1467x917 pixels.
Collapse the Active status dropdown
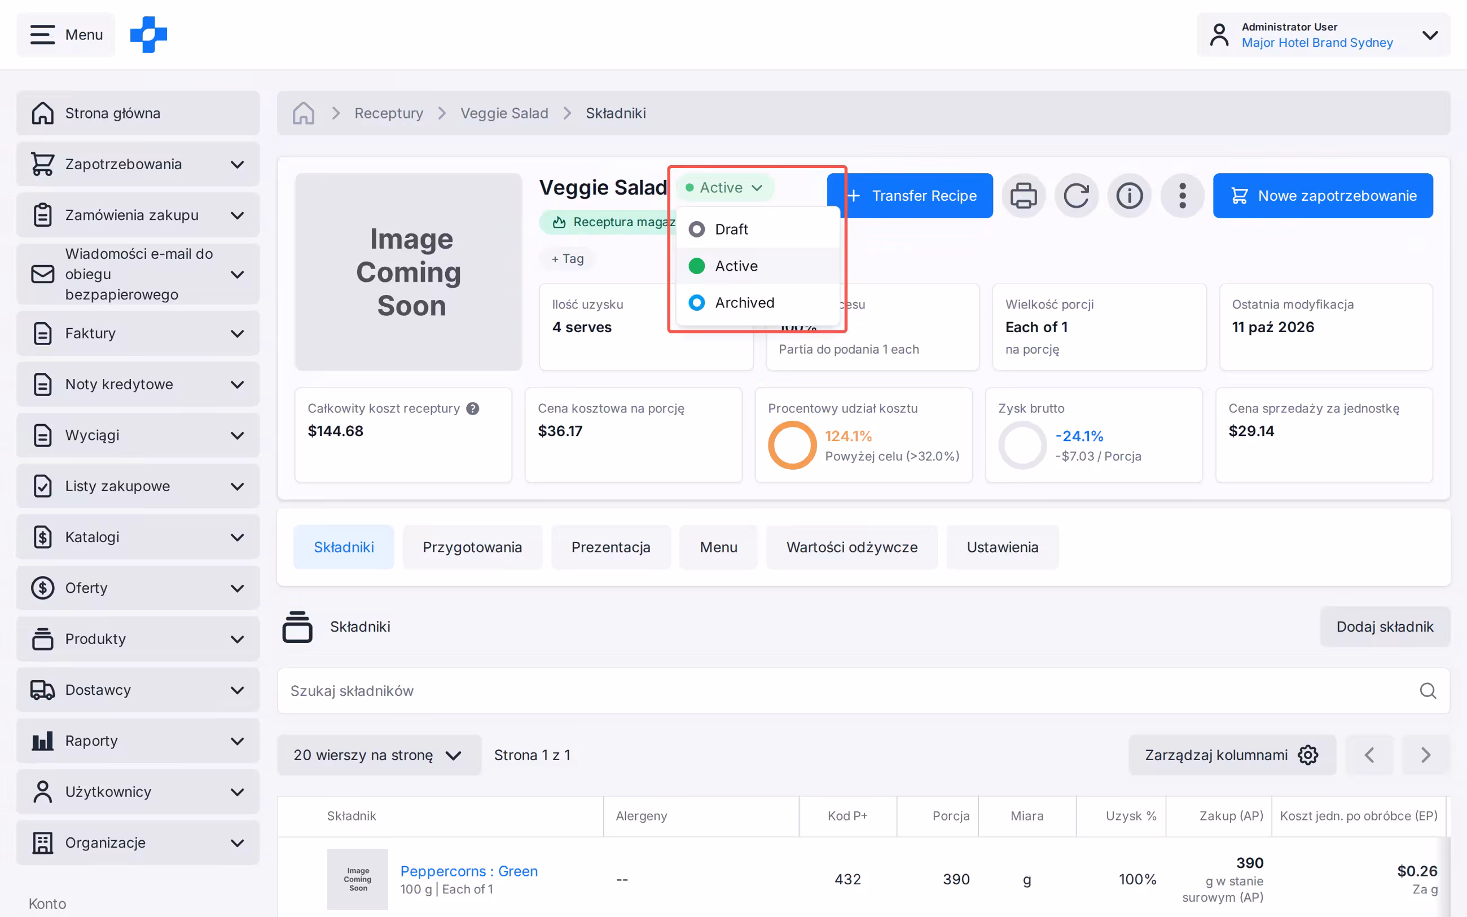click(724, 187)
